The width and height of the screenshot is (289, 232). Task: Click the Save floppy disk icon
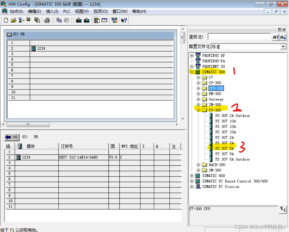[x=28, y=20]
